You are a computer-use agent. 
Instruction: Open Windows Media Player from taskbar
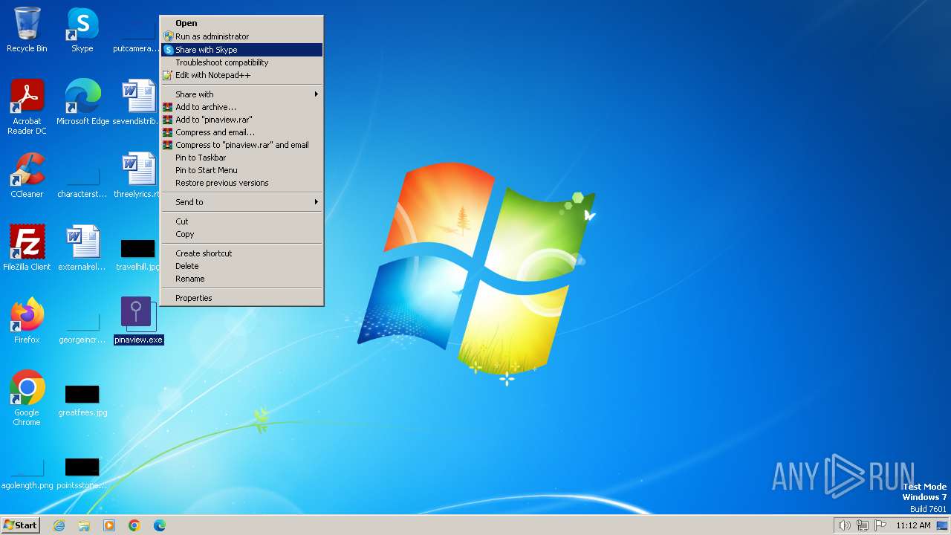(x=109, y=525)
